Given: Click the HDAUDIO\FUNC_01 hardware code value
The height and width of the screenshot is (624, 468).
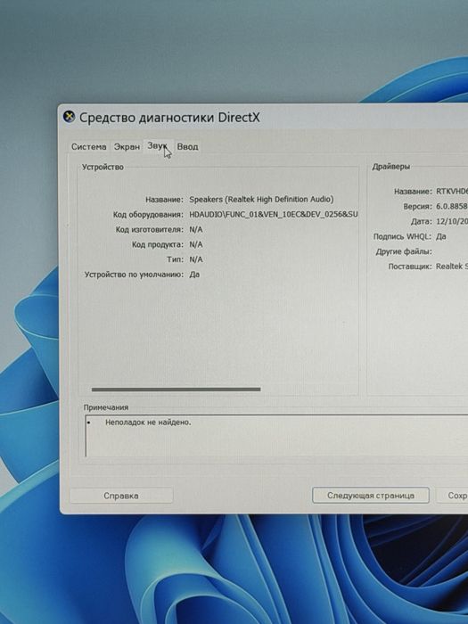Looking at the screenshot, I should (x=274, y=215).
